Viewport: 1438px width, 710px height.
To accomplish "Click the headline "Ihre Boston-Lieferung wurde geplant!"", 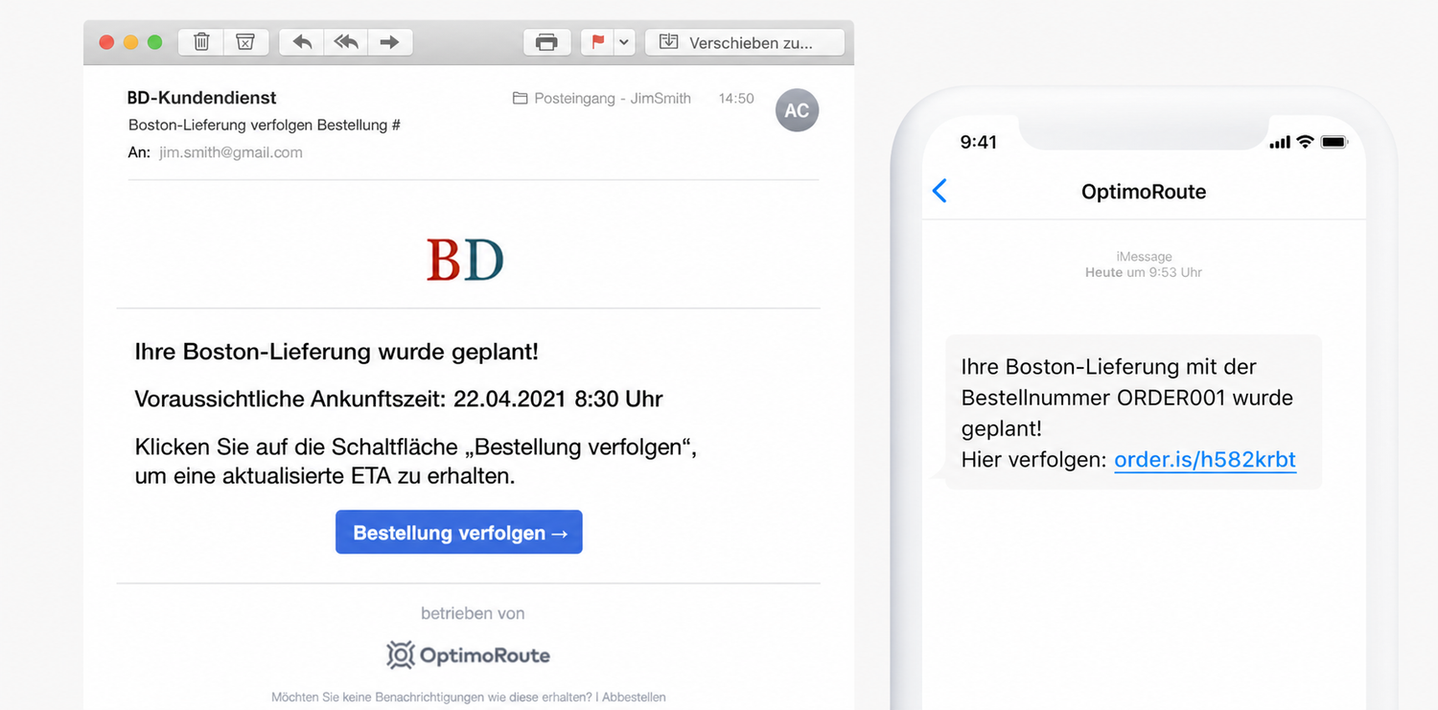I will coord(336,352).
